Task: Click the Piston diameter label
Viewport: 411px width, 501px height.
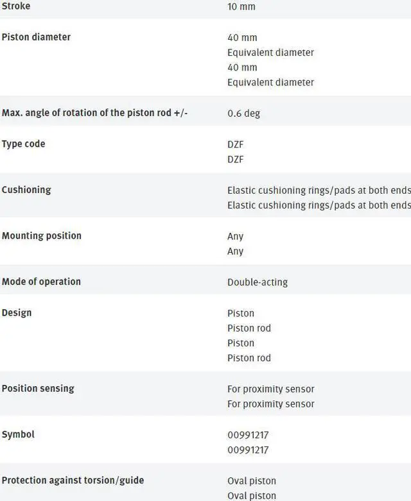Action: click(x=36, y=37)
